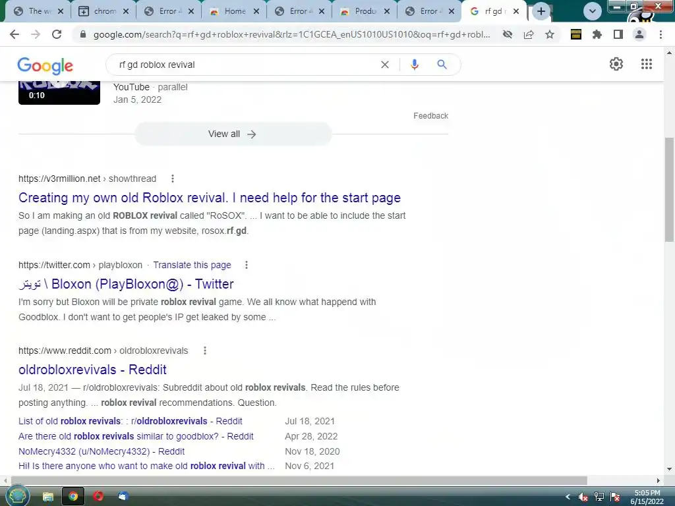Open options for twitter.com result

247,265
